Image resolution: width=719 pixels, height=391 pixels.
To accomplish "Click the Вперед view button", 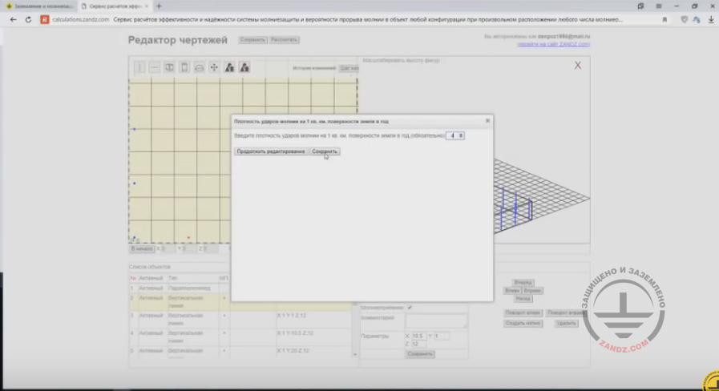I will point(523,282).
